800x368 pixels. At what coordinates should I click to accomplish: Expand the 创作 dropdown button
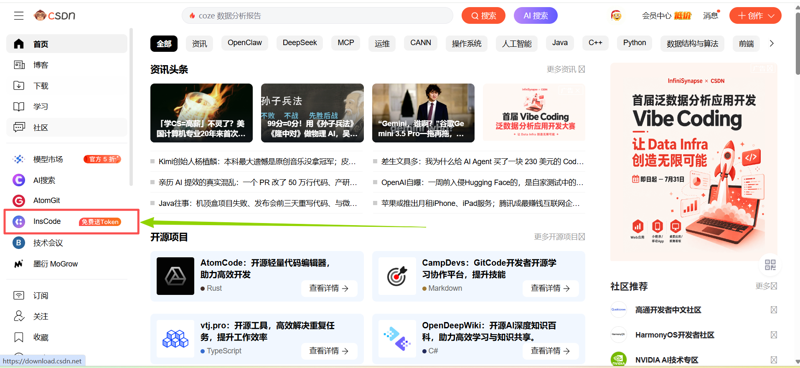click(755, 16)
